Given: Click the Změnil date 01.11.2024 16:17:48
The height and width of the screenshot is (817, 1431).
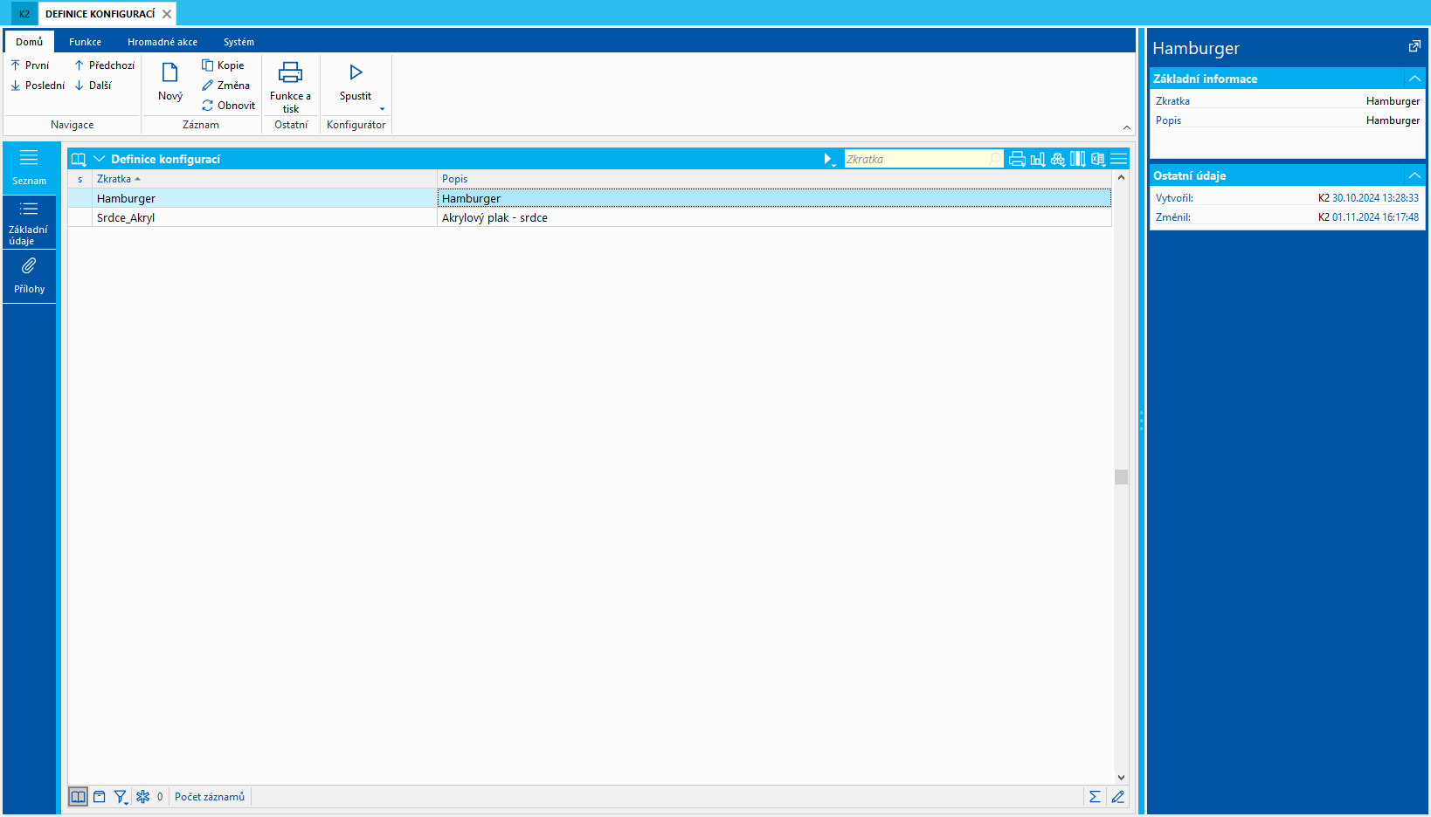Looking at the screenshot, I should [1375, 217].
